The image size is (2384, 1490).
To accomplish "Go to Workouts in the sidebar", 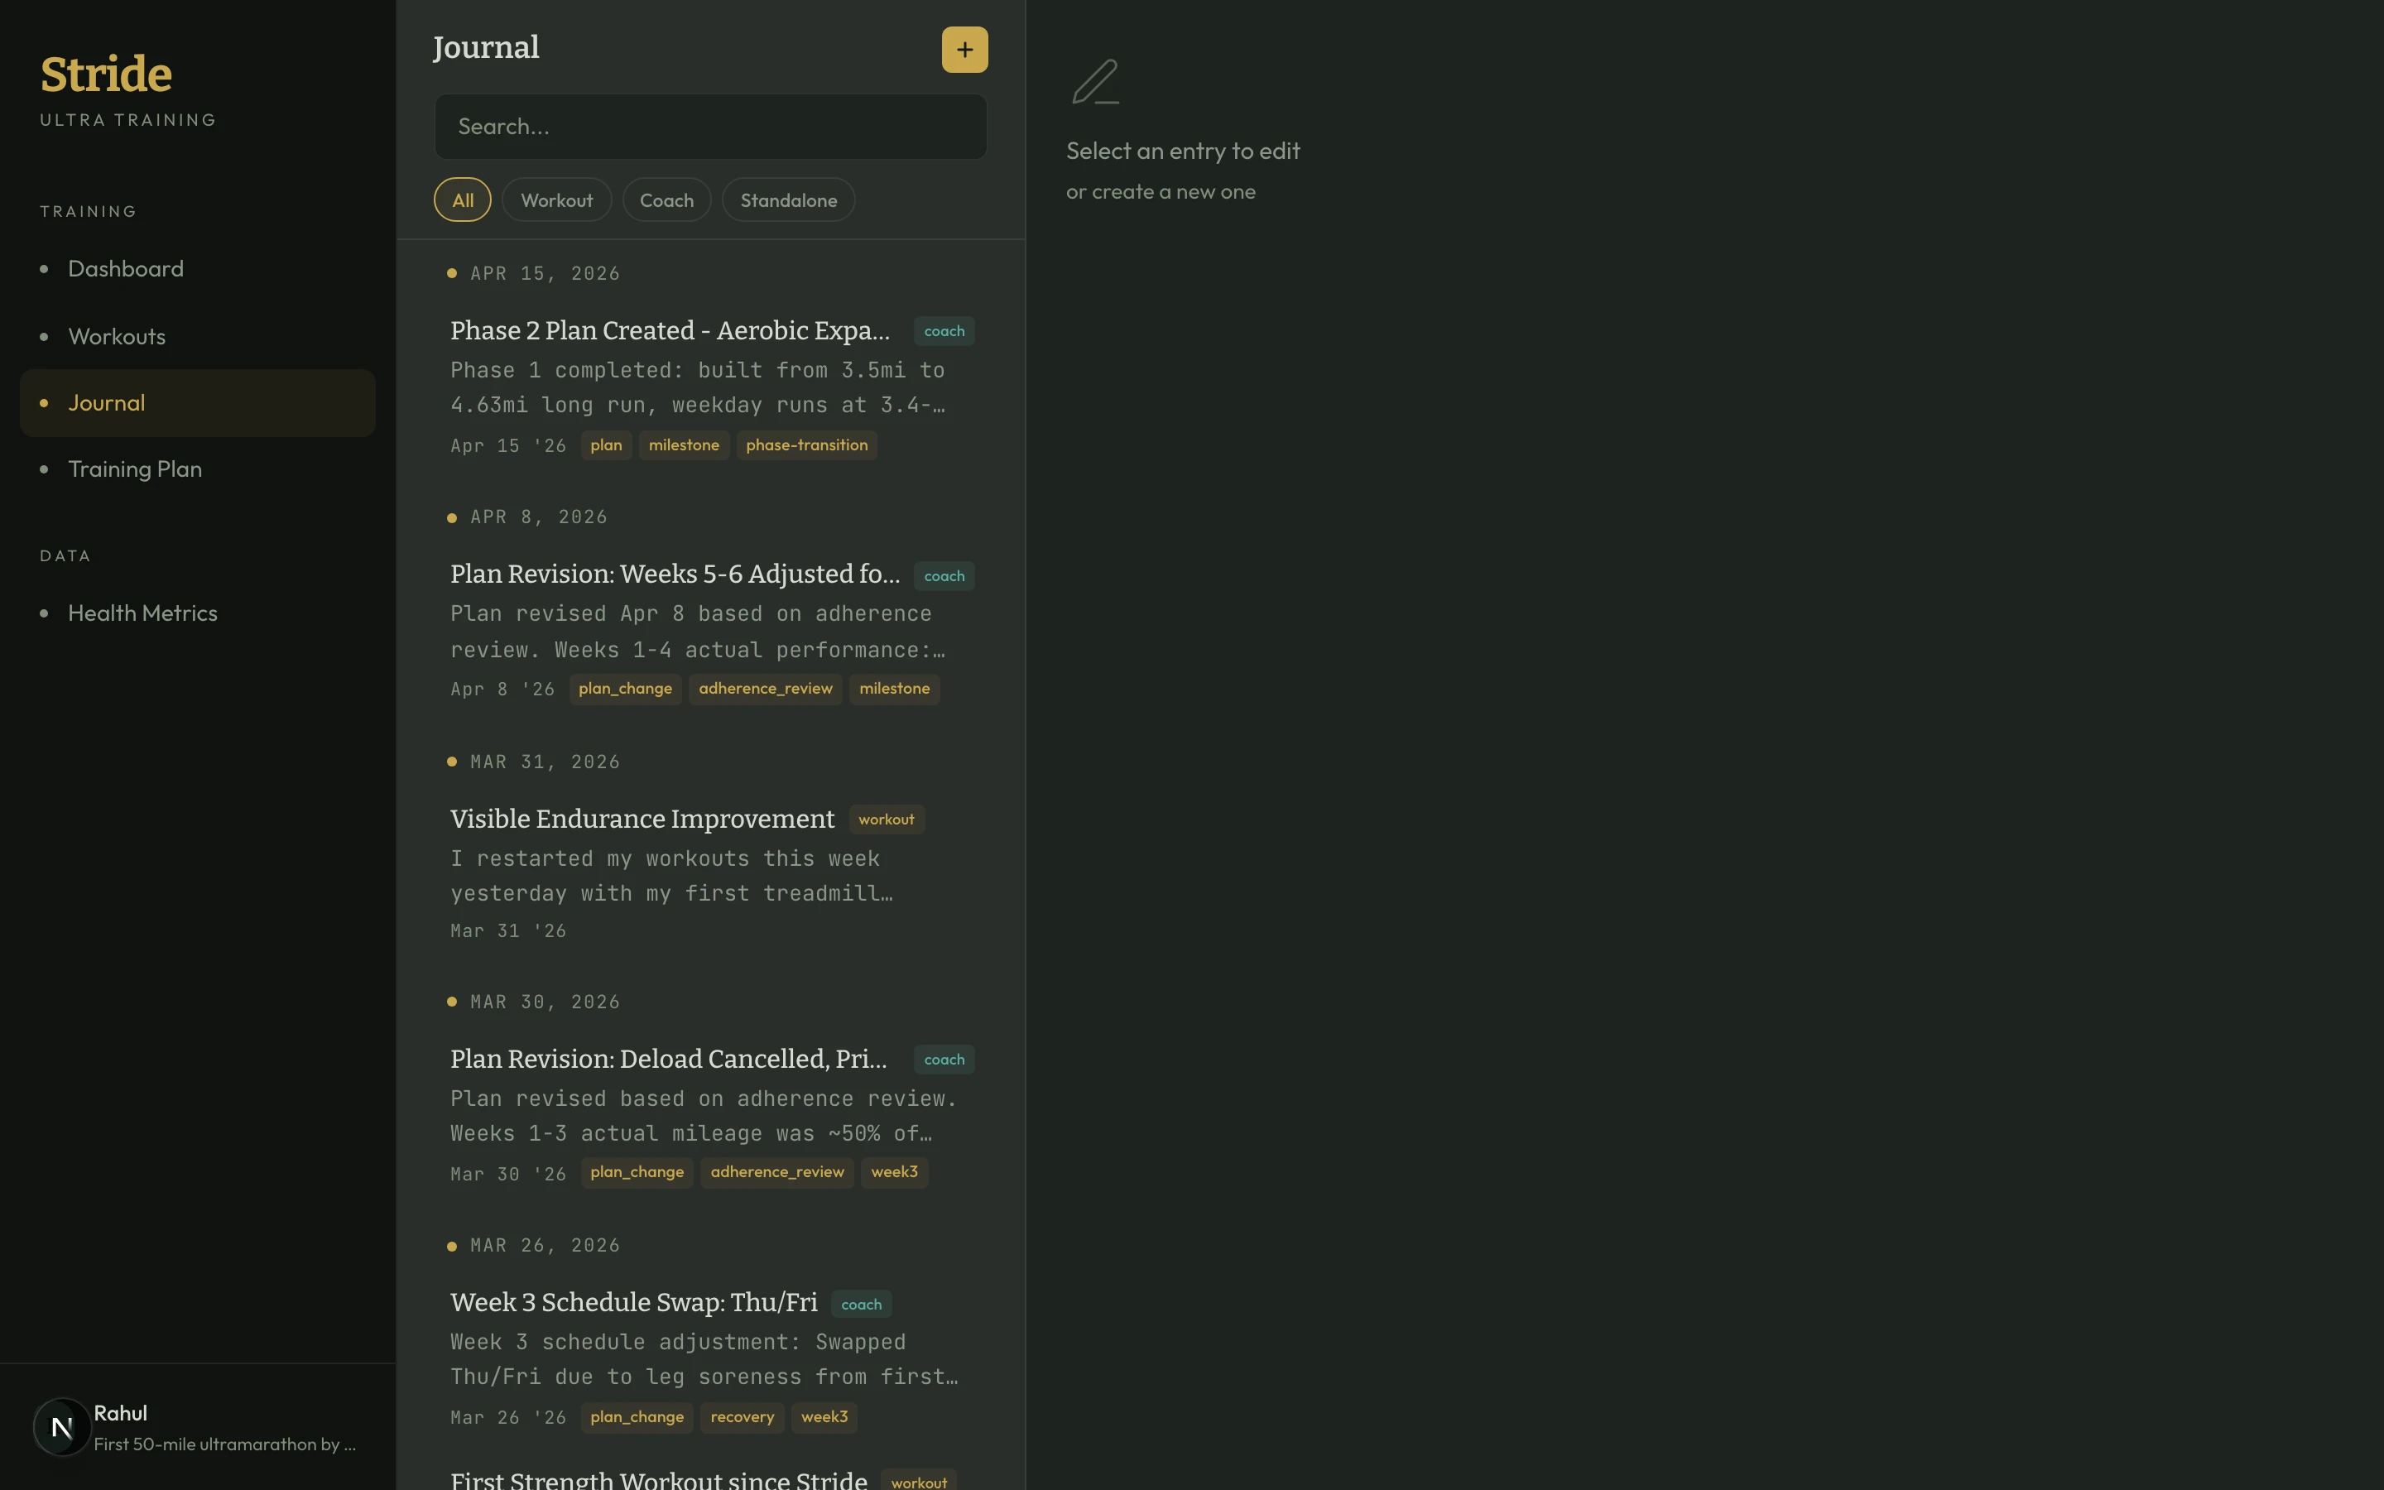I will coord(197,336).
